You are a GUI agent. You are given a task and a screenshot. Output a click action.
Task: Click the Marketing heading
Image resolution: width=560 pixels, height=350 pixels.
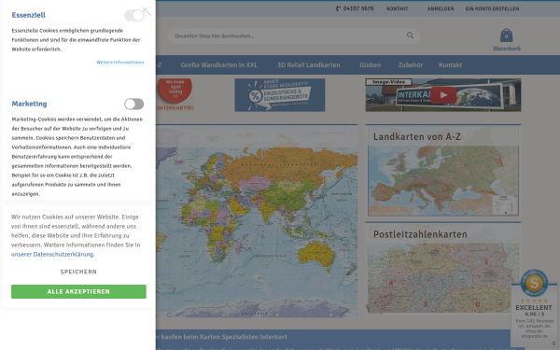point(29,104)
